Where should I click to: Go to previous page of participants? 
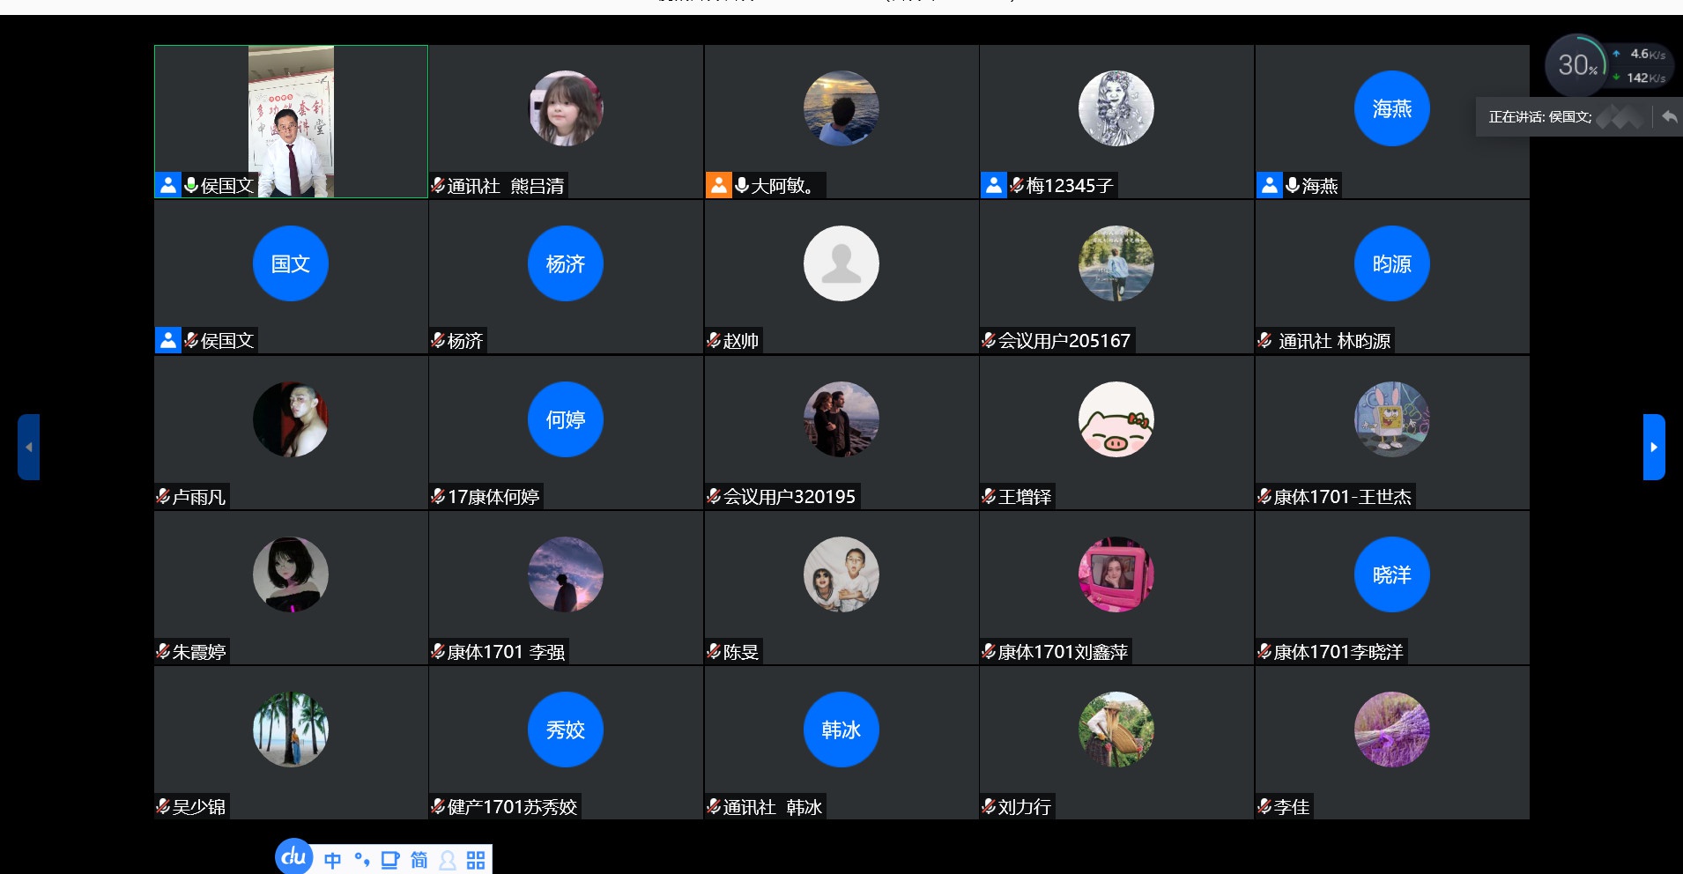(x=28, y=447)
